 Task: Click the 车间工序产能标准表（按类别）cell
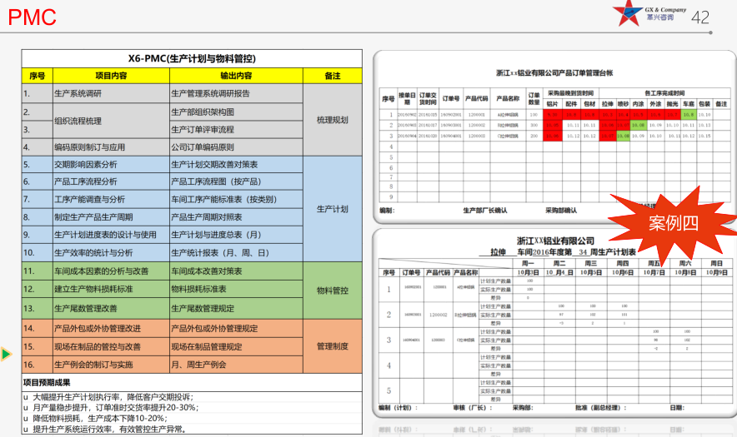coord(236,199)
